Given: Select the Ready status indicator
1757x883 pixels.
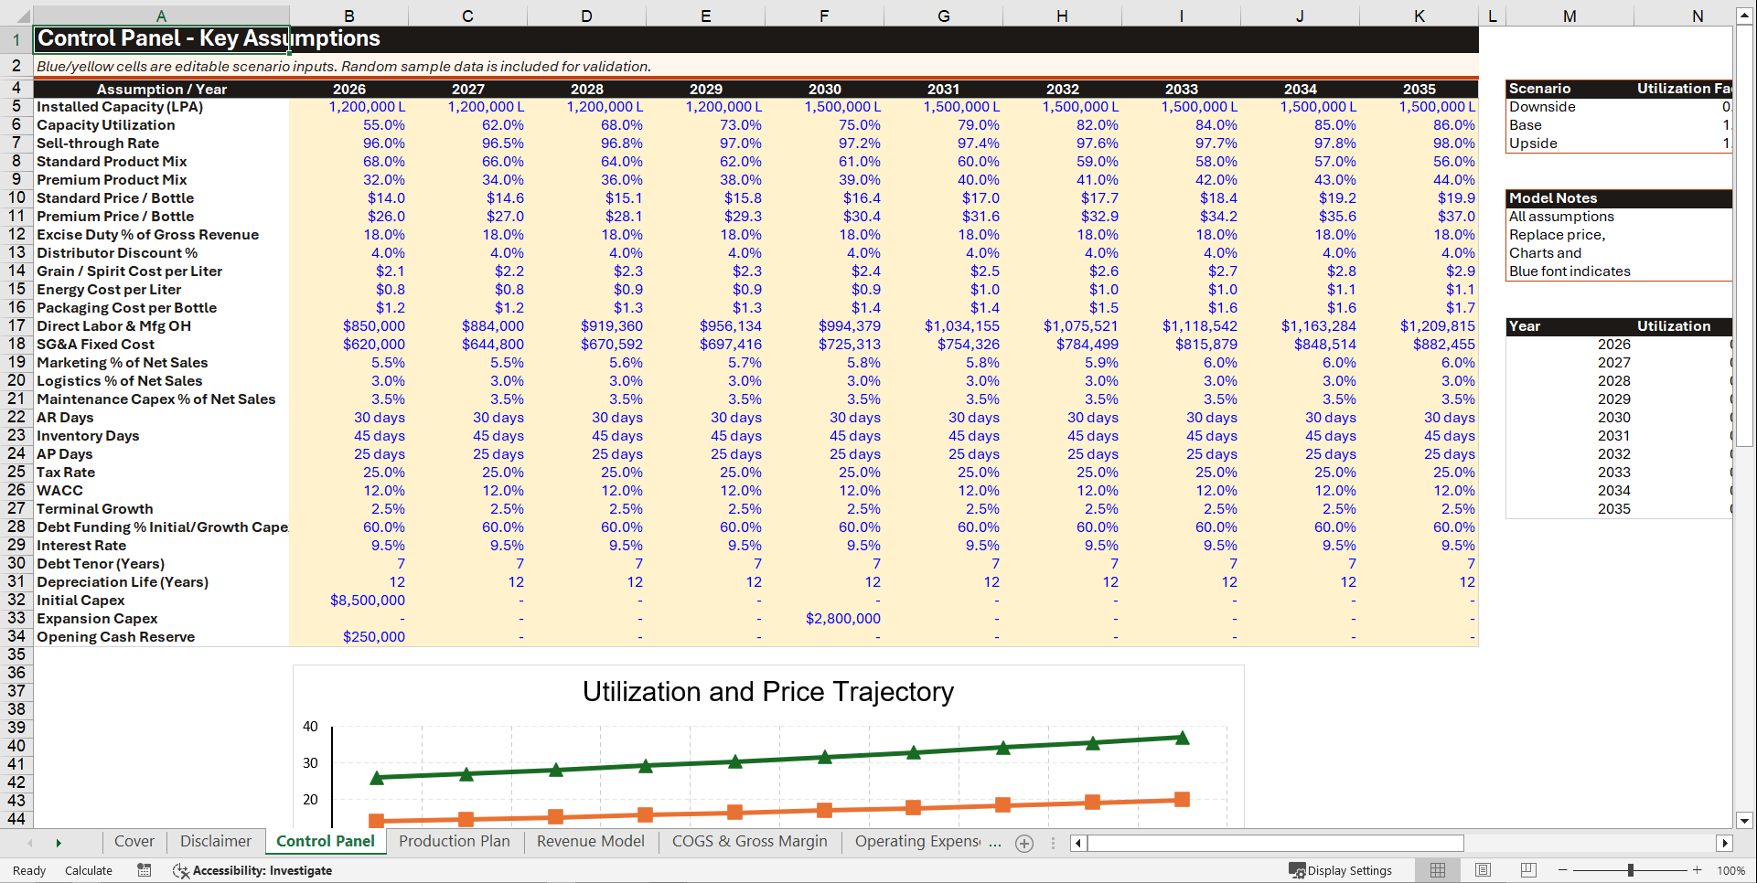Looking at the screenshot, I should click(x=29, y=870).
